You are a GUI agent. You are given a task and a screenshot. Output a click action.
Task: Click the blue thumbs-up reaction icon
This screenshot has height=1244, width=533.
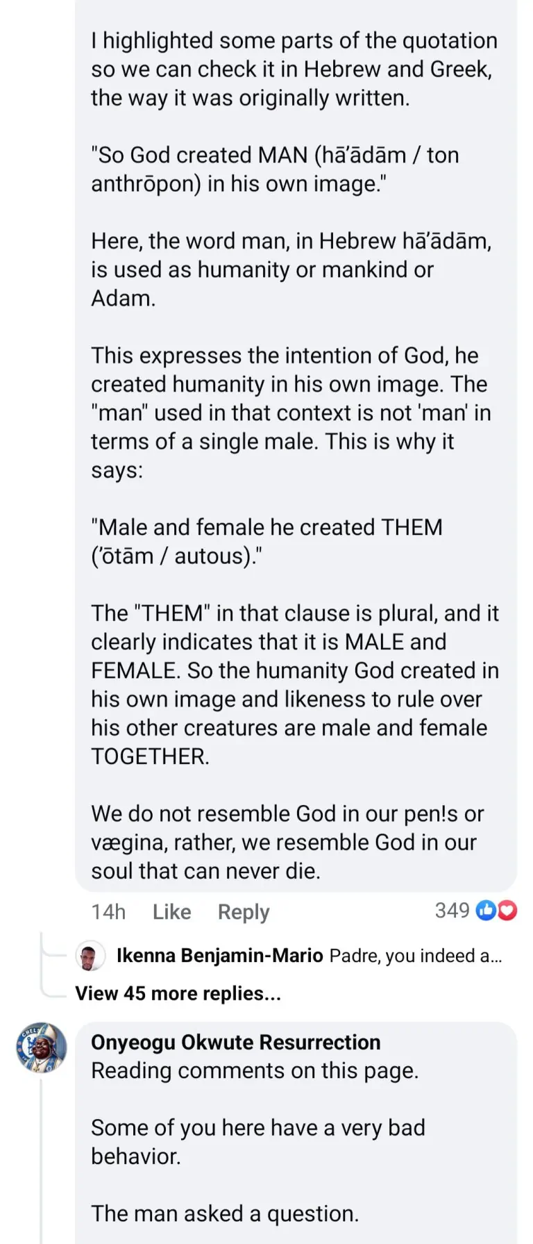point(486,911)
